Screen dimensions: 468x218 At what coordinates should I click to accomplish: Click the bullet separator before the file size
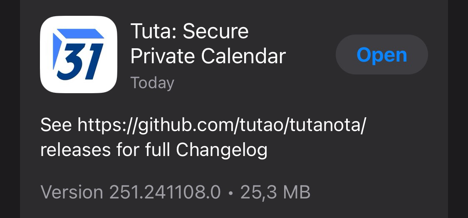pos(230,193)
